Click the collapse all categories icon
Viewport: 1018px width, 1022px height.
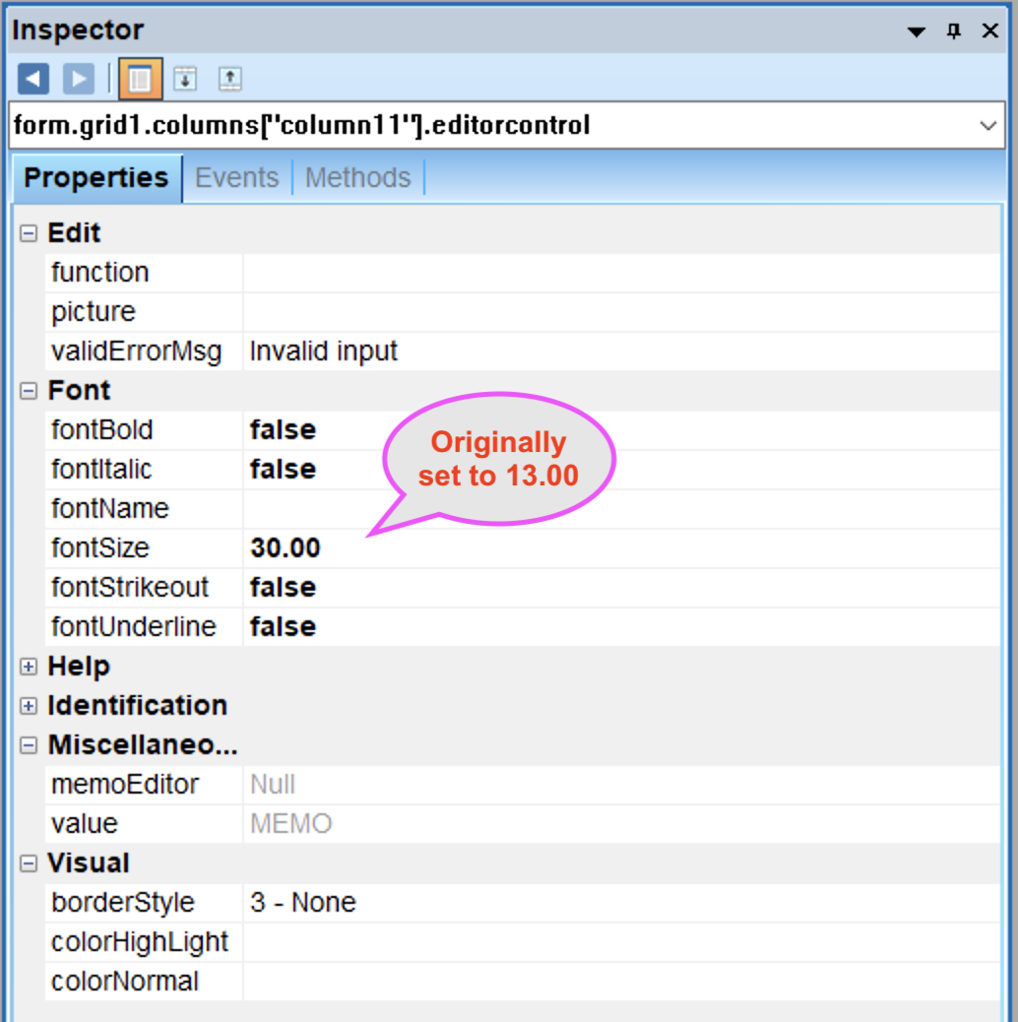(229, 79)
